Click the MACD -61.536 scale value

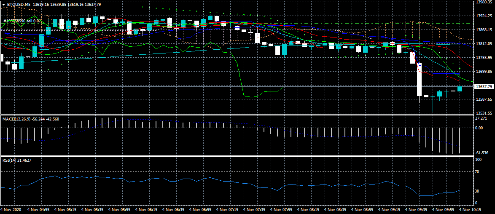pos(482,152)
